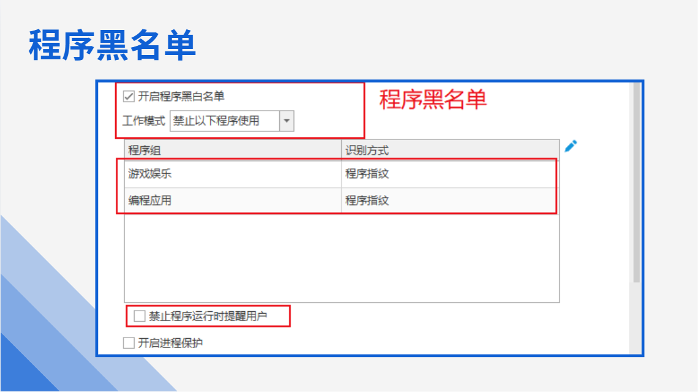Screen dimensions: 698x392
Task: Click the blue pencil edit icon
Action: click(x=571, y=146)
